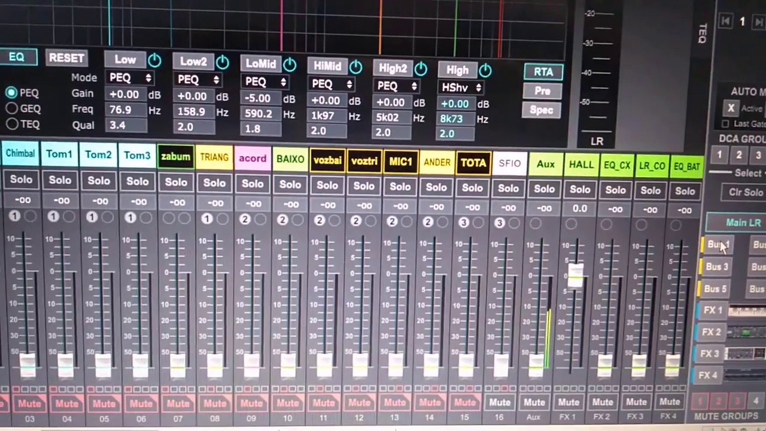The height and width of the screenshot is (431, 766).
Task: Select the TEQ radio button
Action: [11, 124]
